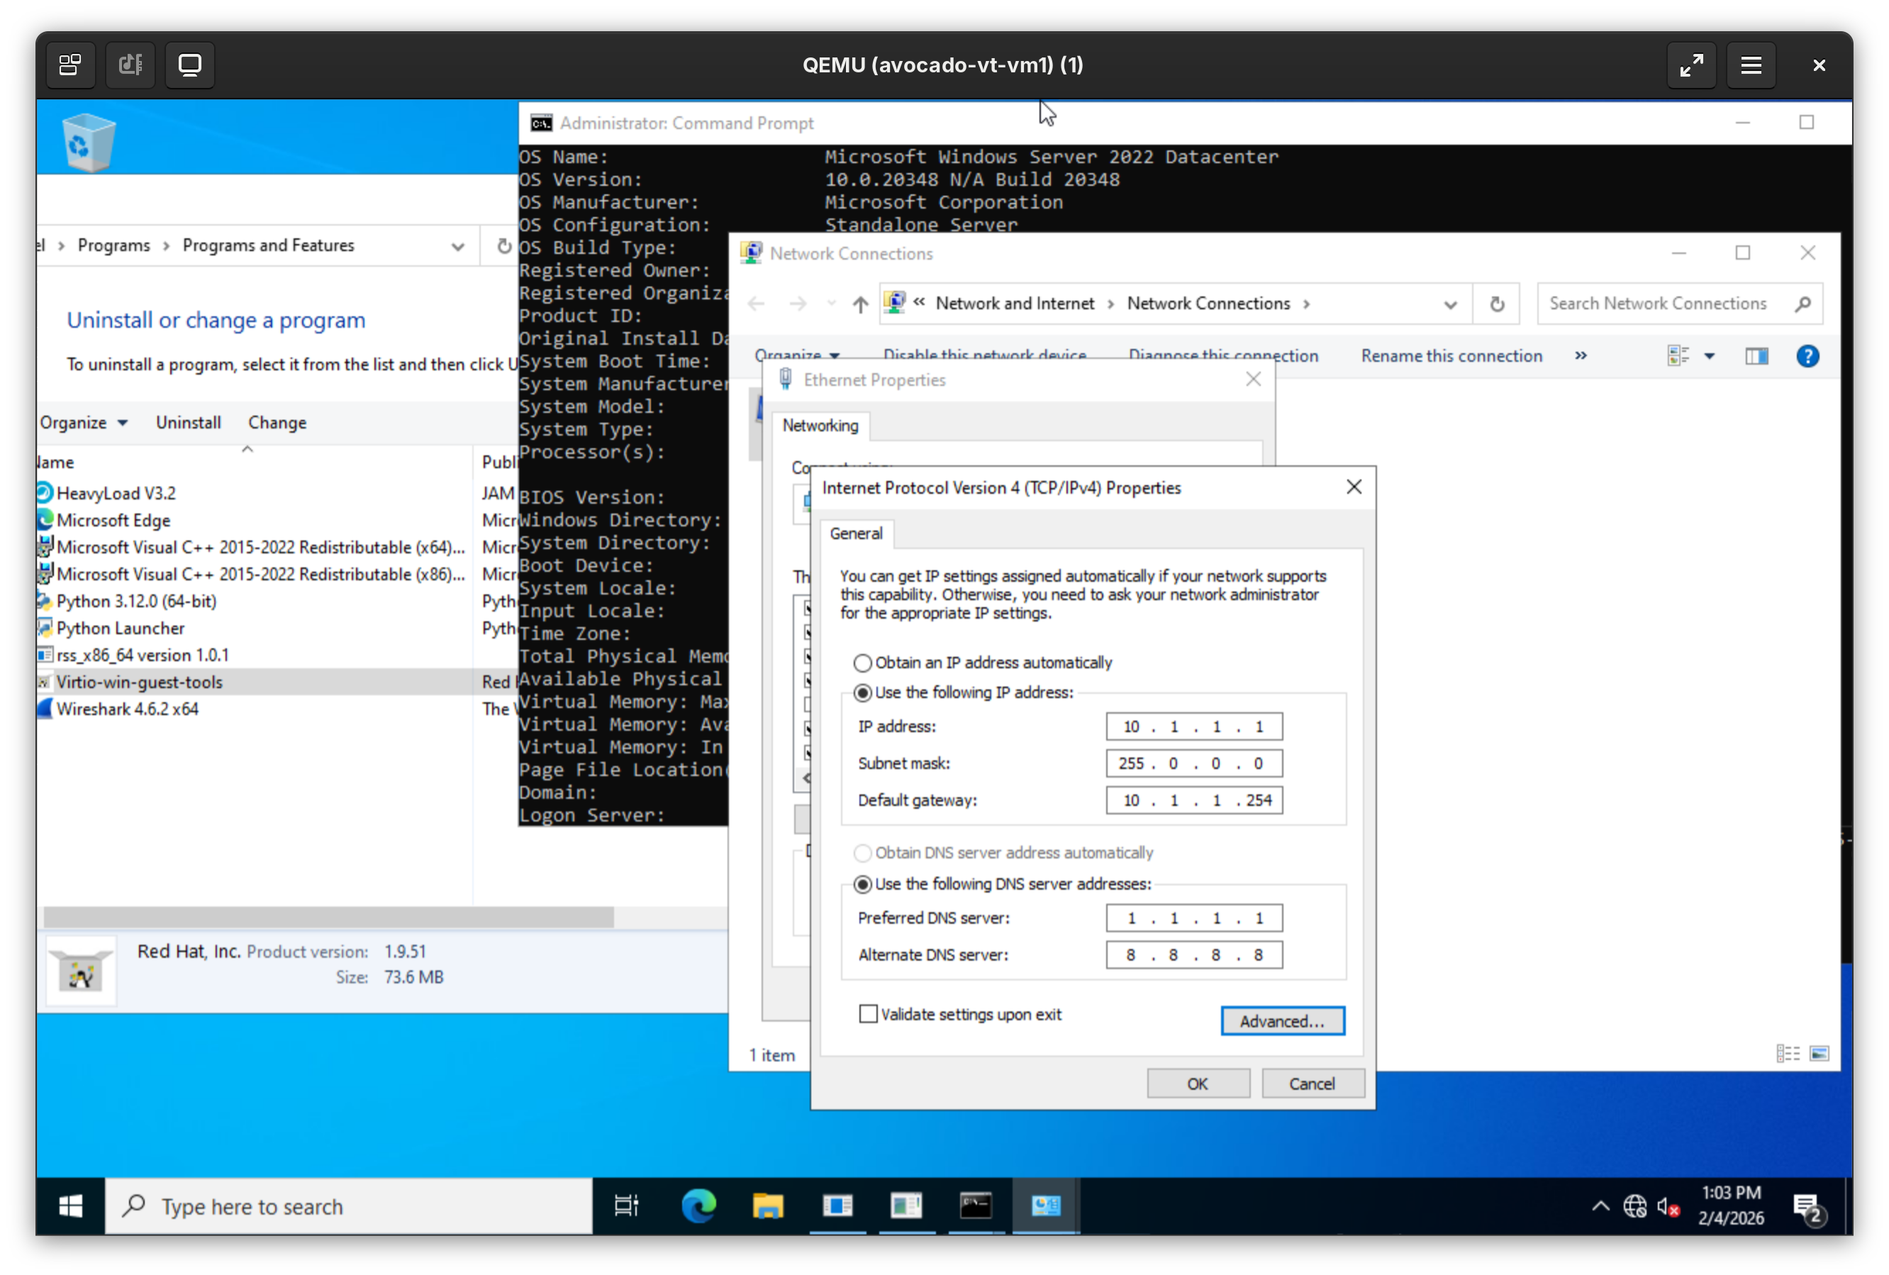The image size is (1889, 1275).
Task: Open the QEMU hamburger menu icon
Action: click(x=1751, y=65)
